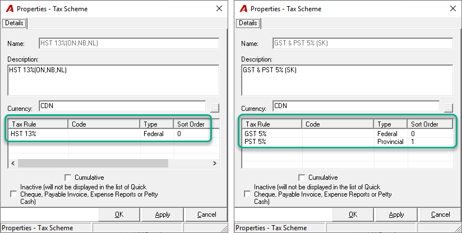Click the Currency field in the GST & PST dialog
Screen dimensions: 462x233
click(x=356, y=106)
